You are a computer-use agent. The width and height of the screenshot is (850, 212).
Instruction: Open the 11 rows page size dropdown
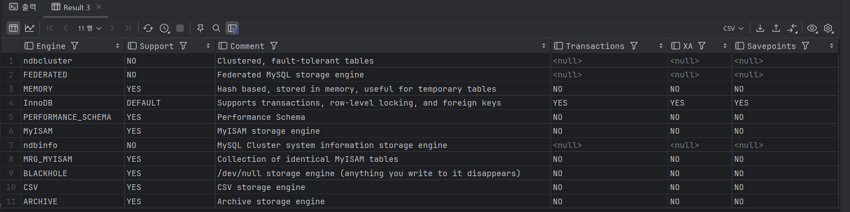pyautogui.click(x=90, y=28)
